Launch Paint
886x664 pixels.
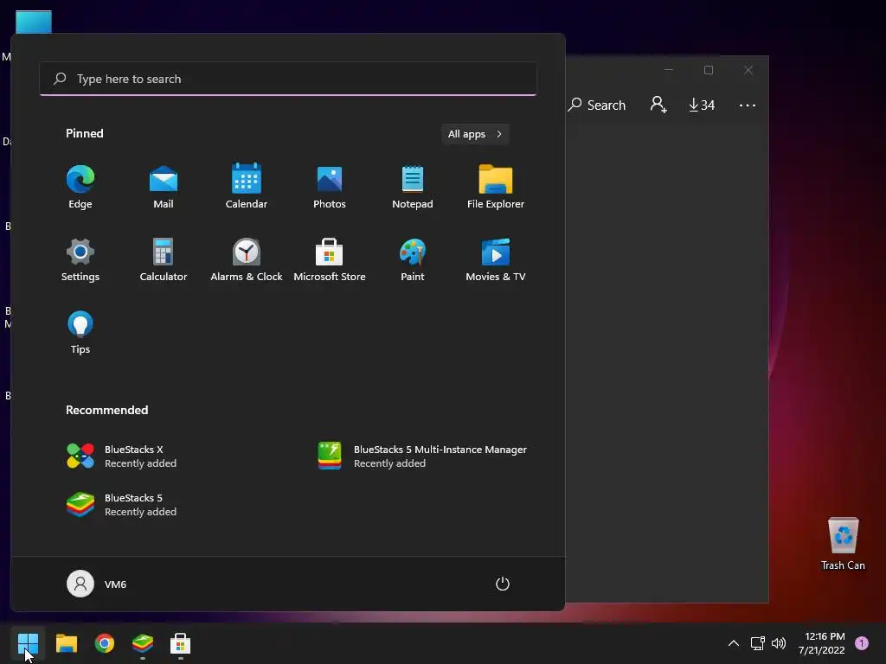click(x=413, y=259)
